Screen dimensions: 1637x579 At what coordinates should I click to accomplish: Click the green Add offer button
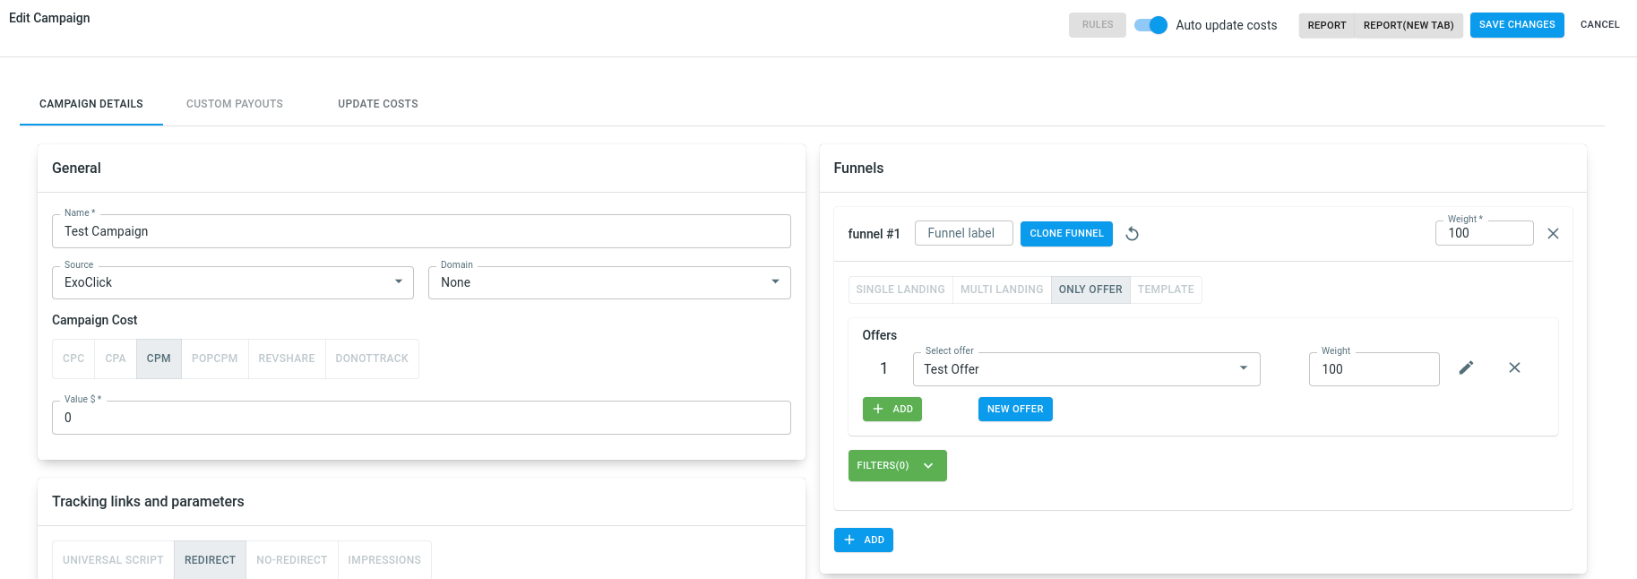coord(892,410)
